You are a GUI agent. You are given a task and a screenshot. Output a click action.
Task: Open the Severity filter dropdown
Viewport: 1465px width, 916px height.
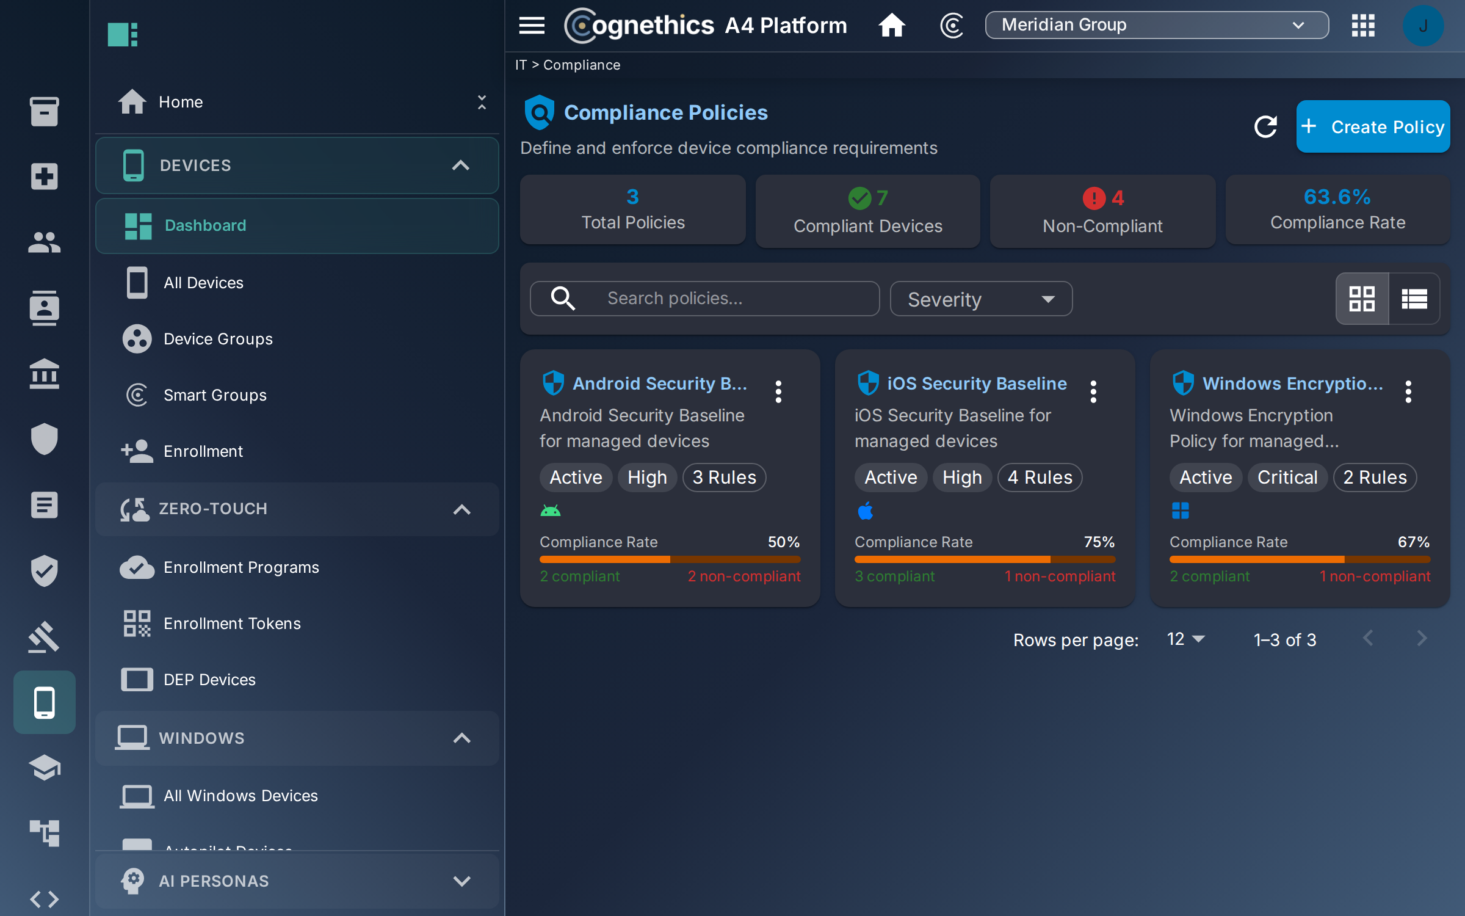[x=981, y=299]
